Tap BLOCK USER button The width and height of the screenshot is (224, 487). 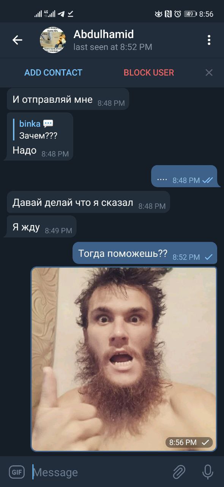[x=149, y=72]
